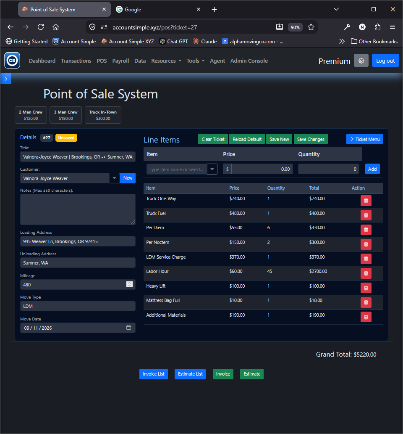Open the Firefox application menu
The width and height of the screenshot is (403, 434).
click(393, 27)
